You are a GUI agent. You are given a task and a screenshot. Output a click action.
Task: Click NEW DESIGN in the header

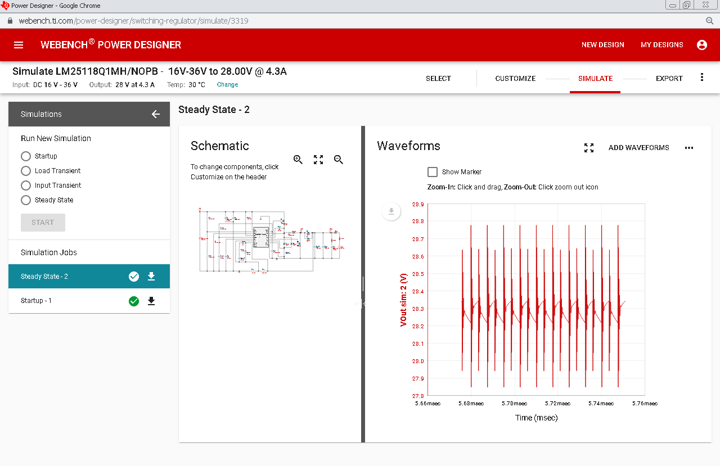coord(603,45)
